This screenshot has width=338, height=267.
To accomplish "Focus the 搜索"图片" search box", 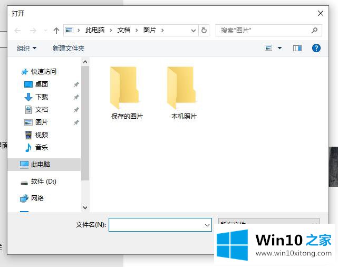I will coord(268,31).
